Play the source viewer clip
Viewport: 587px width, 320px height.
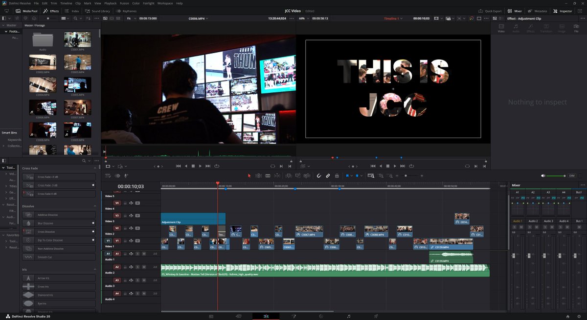click(x=201, y=166)
